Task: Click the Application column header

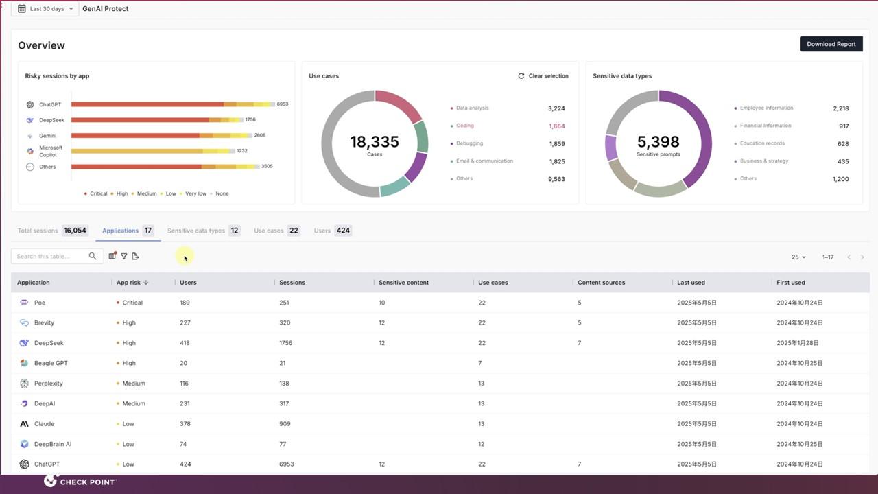Action: [x=34, y=283]
